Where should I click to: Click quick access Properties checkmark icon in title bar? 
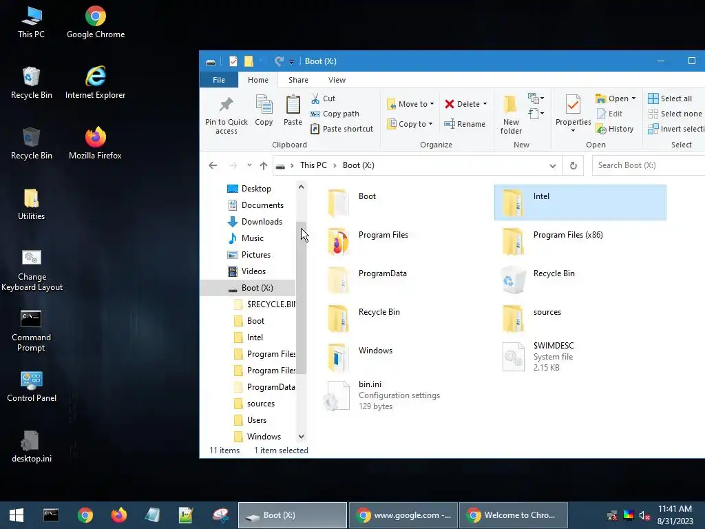click(x=233, y=61)
